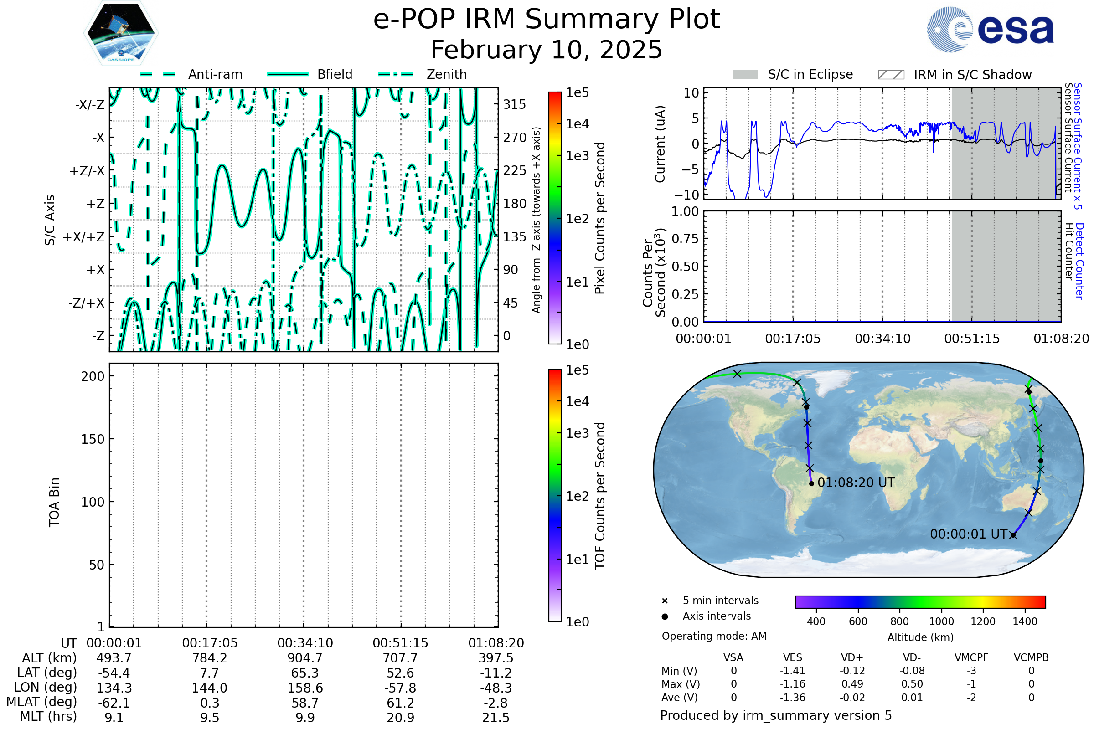Click the e-POP IRM Summary Plot title
This screenshot has width=1094, height=729.
[x=547, y=20]
